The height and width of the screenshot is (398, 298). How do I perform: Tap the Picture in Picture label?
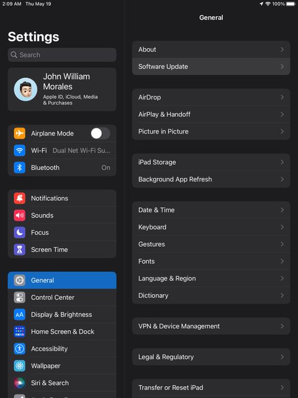point(163,131)
